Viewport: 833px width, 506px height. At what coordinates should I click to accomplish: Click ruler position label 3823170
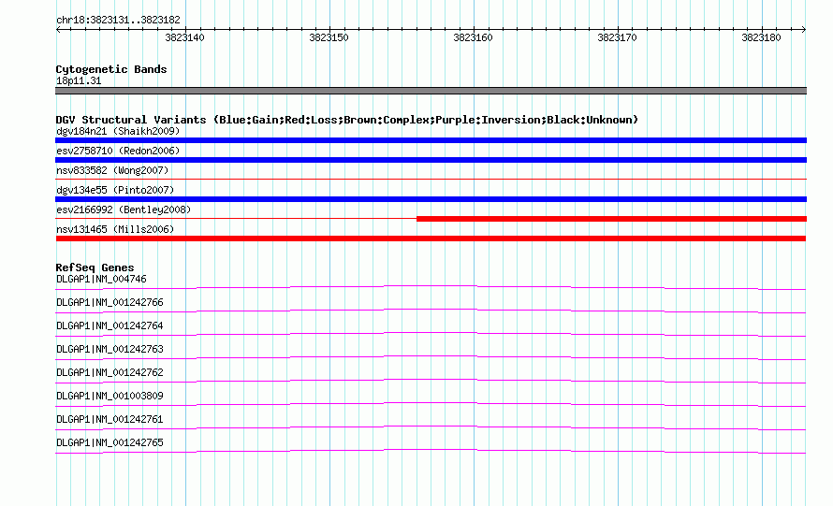click(x=617, y=37)
